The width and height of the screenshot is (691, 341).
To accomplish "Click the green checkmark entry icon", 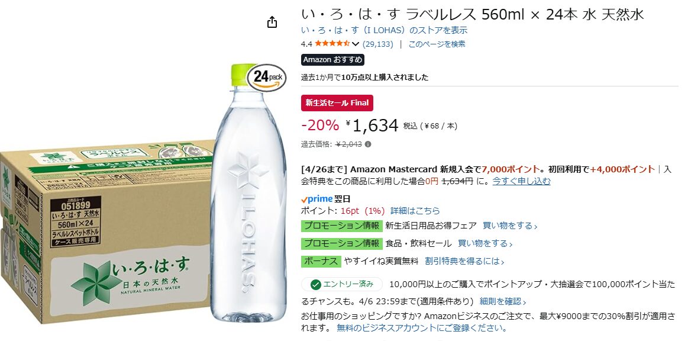I will coord(316,285).
